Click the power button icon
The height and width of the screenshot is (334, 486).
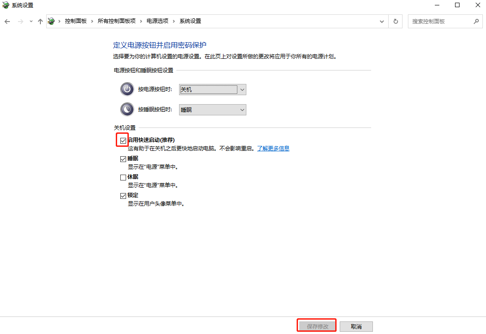point(127,89)
